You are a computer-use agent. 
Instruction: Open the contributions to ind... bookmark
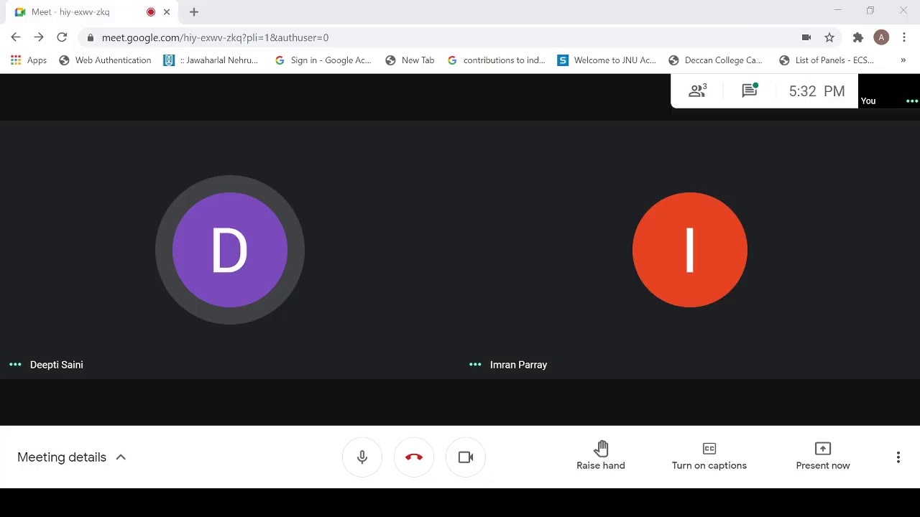(496, 60)
